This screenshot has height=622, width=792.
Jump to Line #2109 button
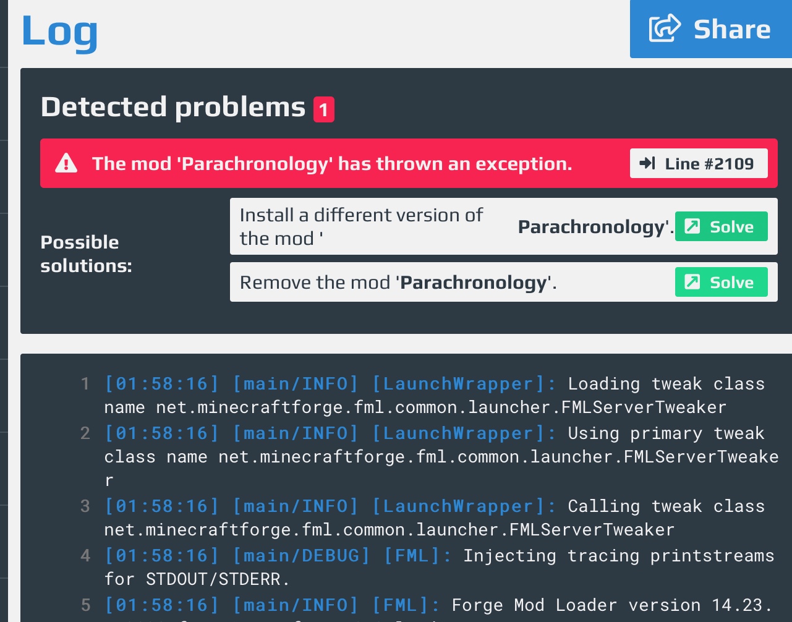click(699, 163)
